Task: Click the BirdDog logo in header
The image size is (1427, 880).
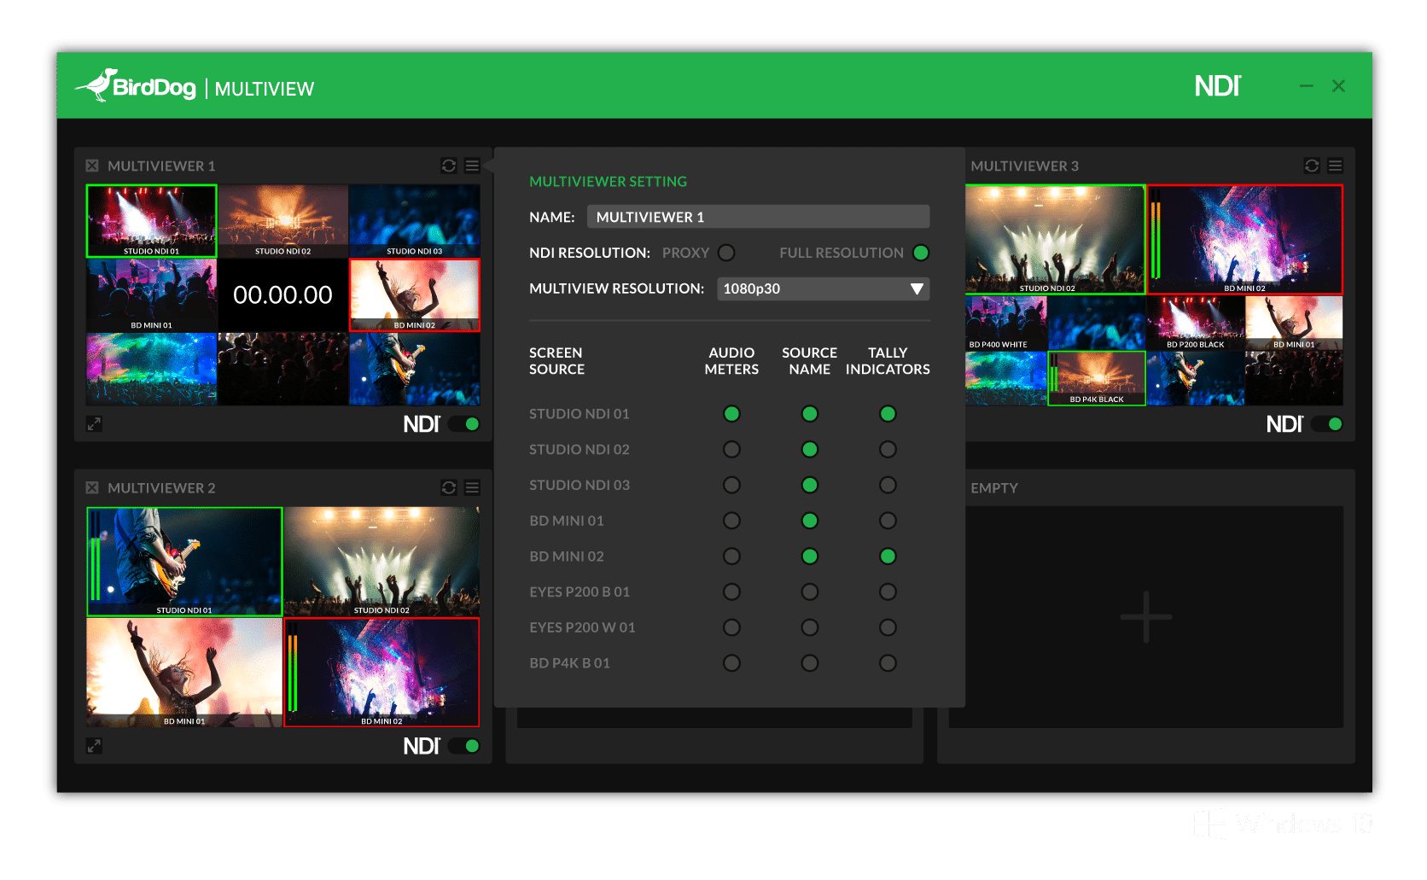Action: 136,86
